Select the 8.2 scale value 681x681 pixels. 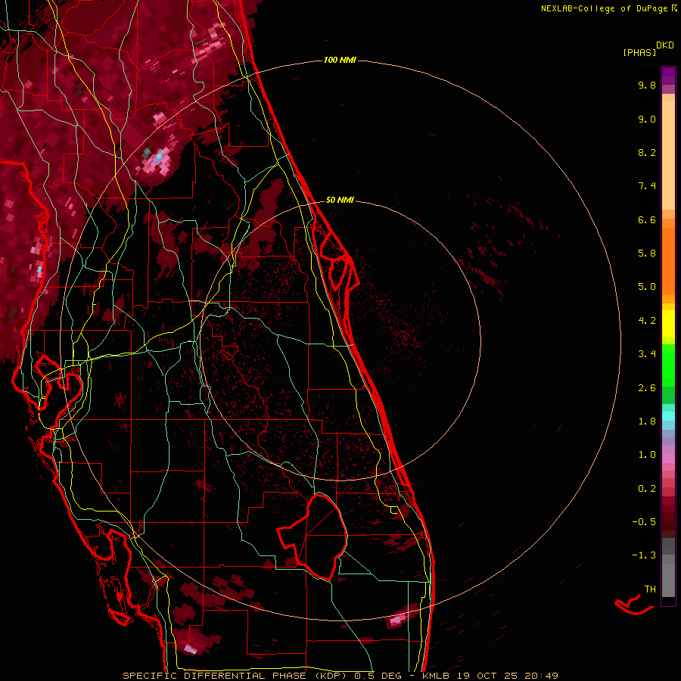pyautogui.click(x=647, y=152)
